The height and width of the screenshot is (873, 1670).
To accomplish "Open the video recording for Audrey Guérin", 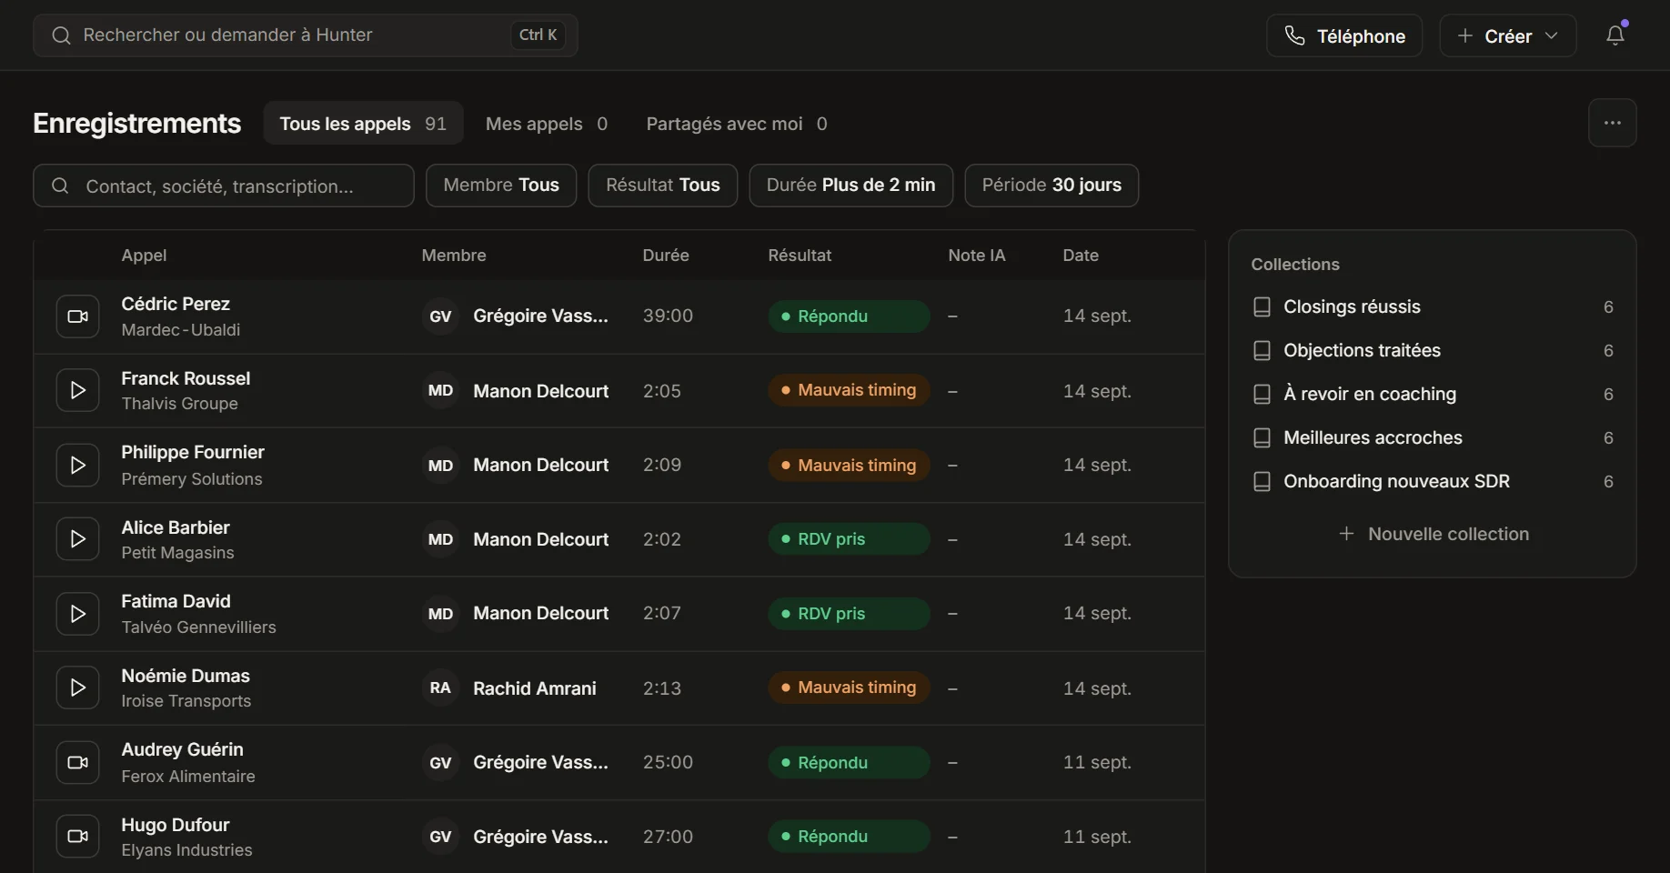I will click(77, 762).
